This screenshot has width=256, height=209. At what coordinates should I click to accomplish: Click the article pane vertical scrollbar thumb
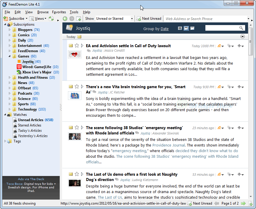(250, 42)
